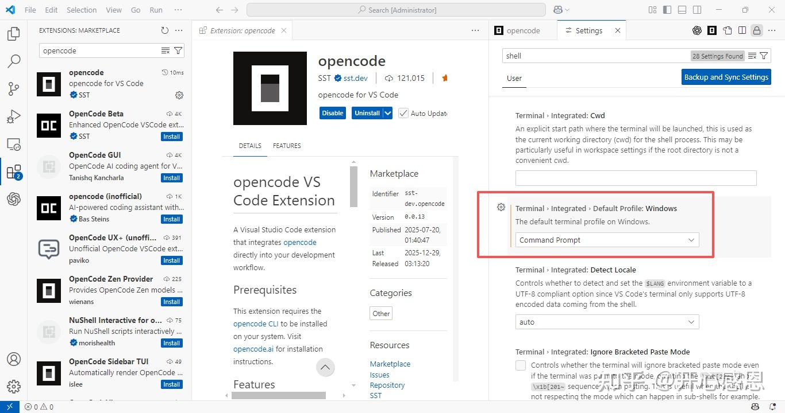Open the Remote Explorer view
This screenshot has width=785, height=413.
(14, 144)
